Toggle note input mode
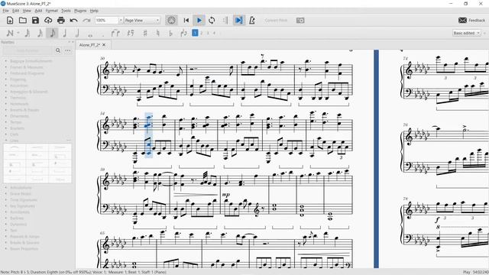The image size is (489, 275). point(10,33)
